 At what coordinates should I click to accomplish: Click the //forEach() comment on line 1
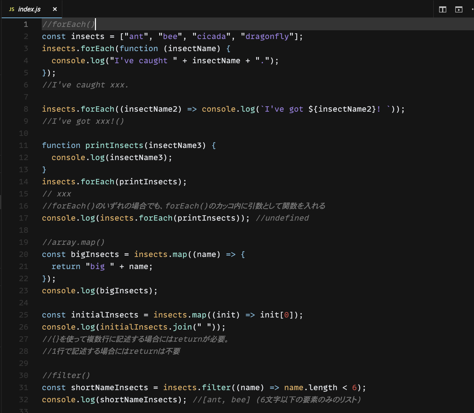coord(68,24)
